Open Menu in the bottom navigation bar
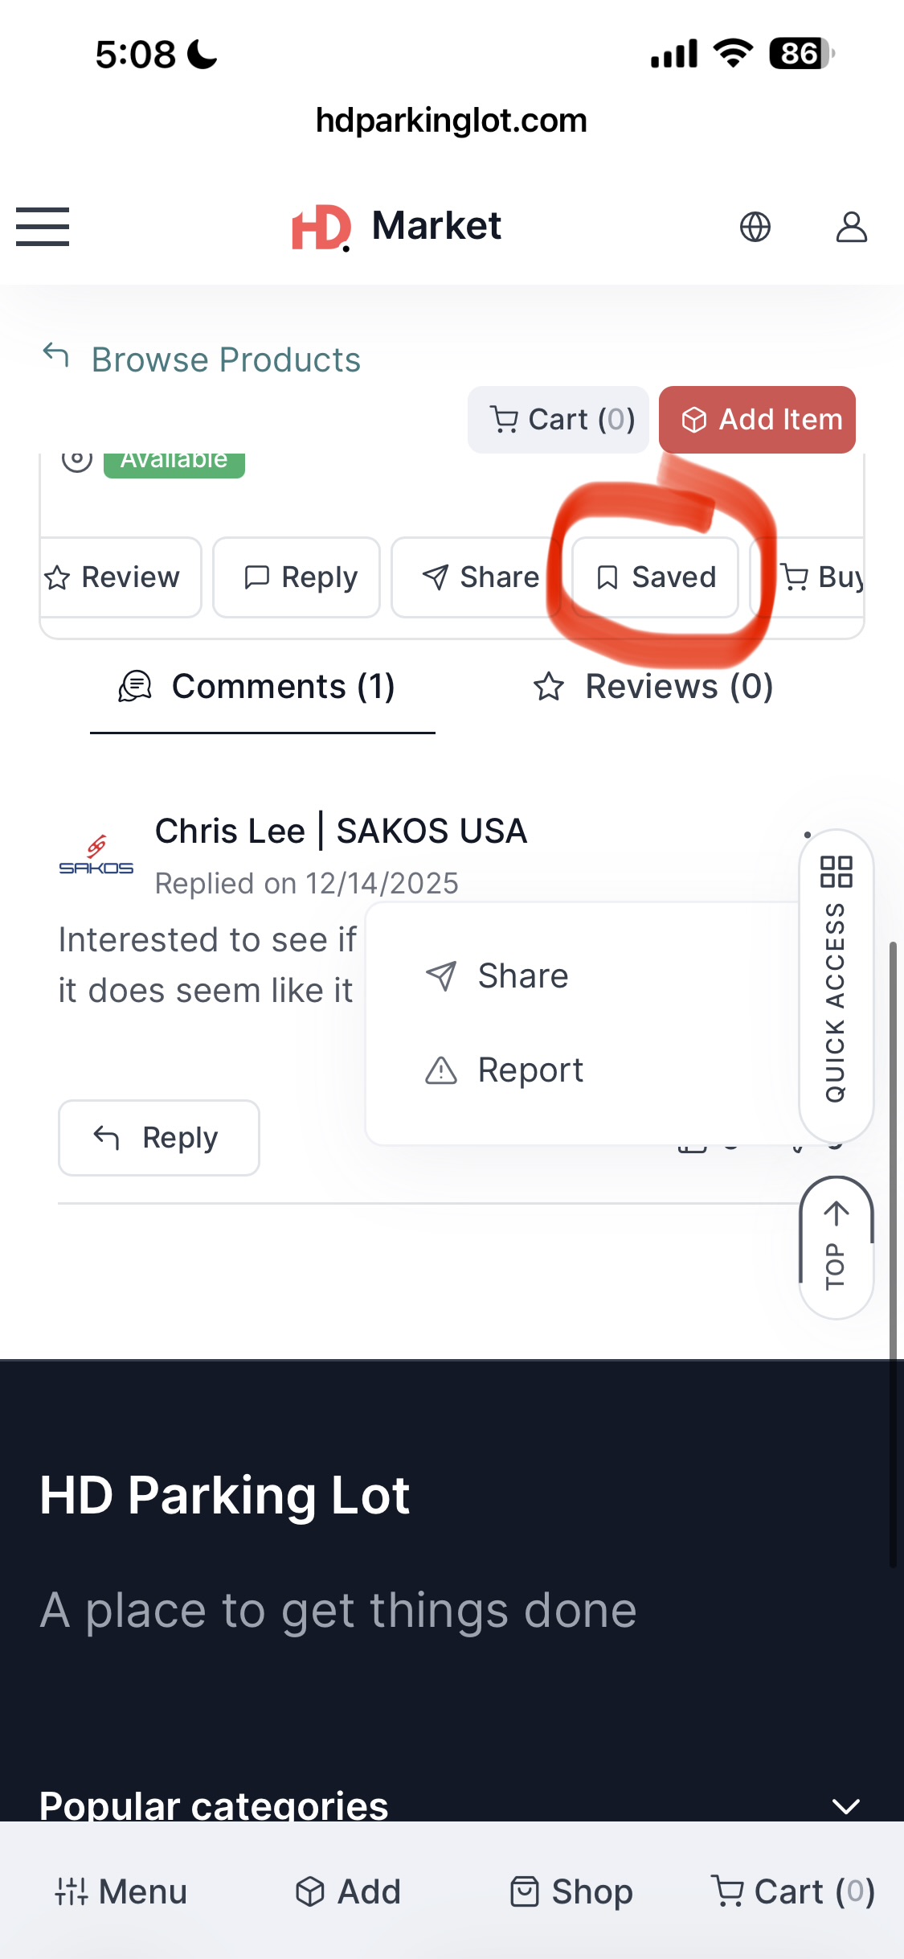 click(x=121, y=1891)
